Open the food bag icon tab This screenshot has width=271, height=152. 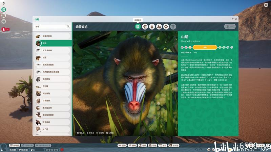152,27
